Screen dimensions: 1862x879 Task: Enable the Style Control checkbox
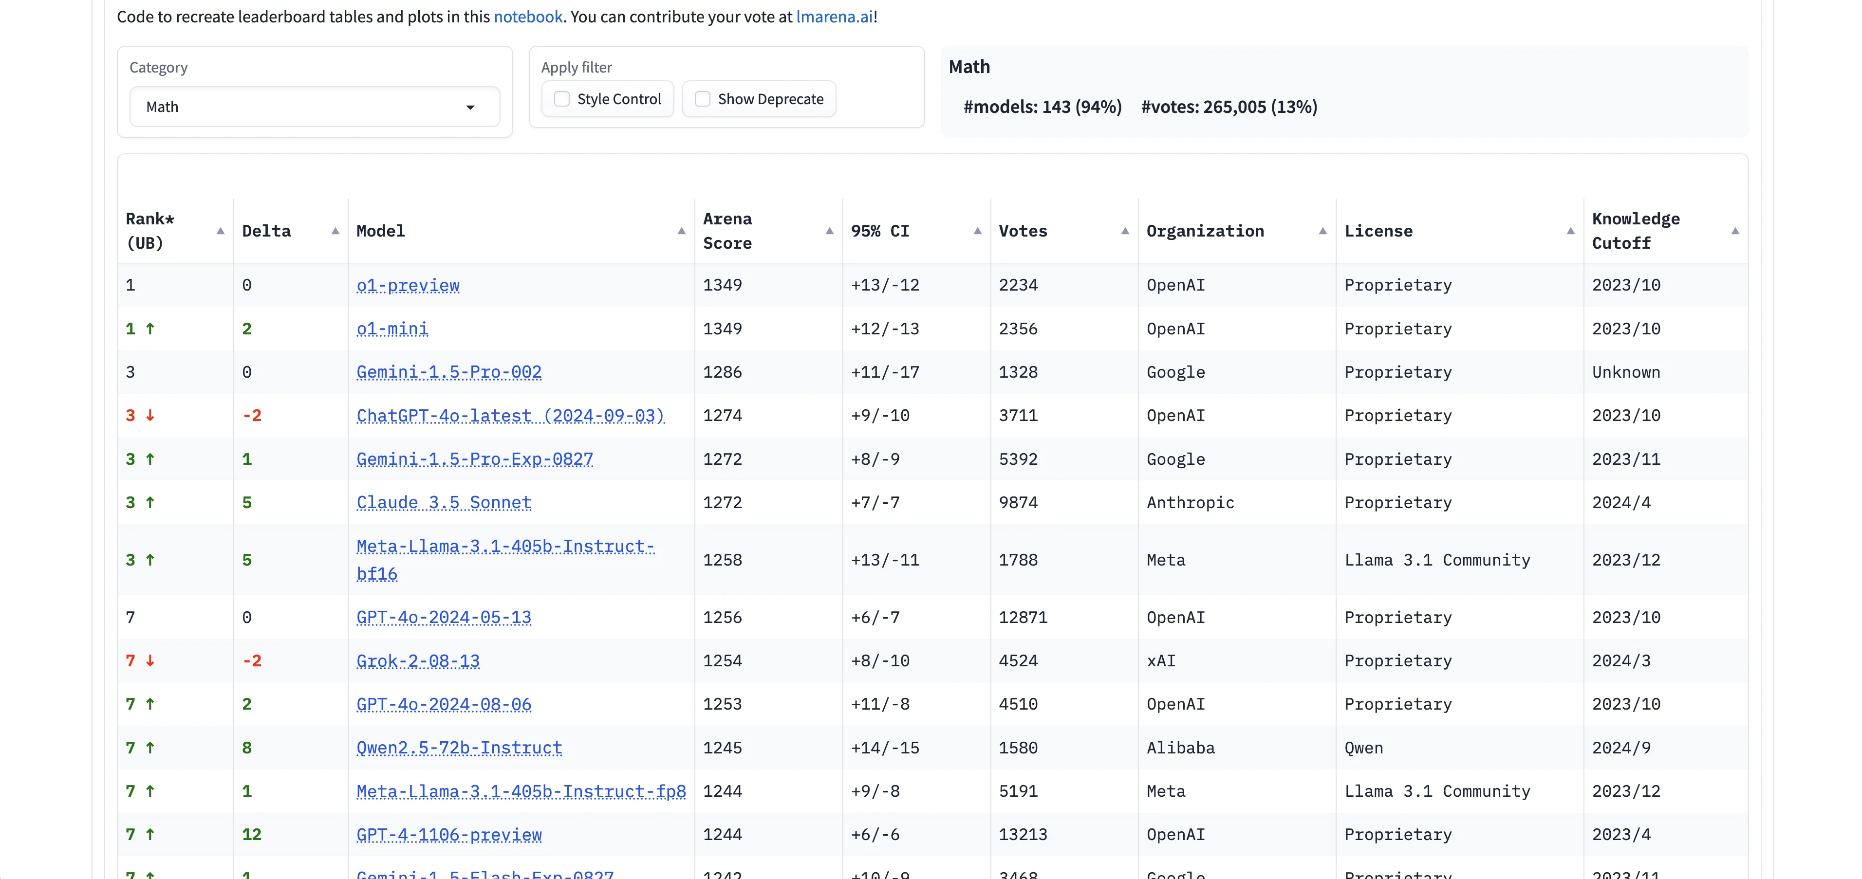[561, 99]
